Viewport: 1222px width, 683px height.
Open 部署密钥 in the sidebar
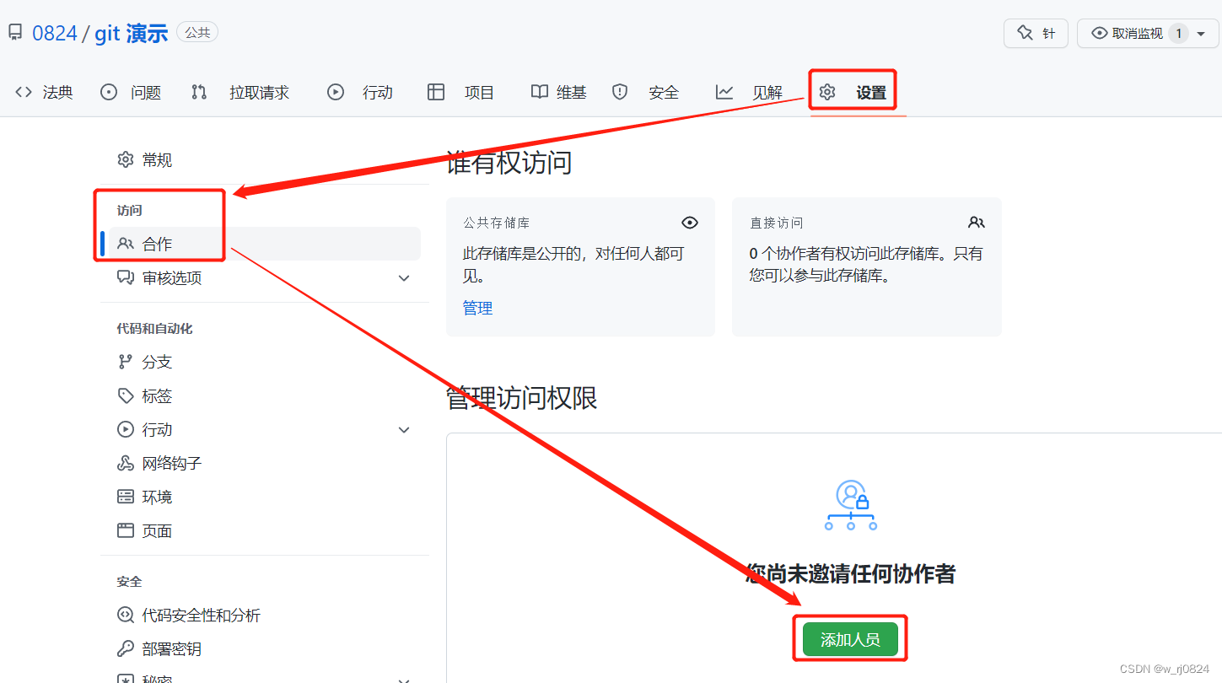(172, 648)
